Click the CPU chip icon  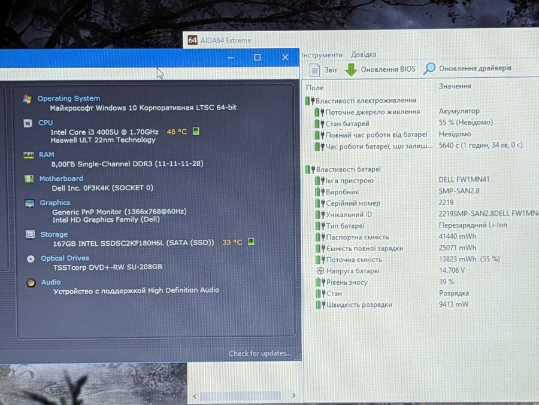[28, 123]
